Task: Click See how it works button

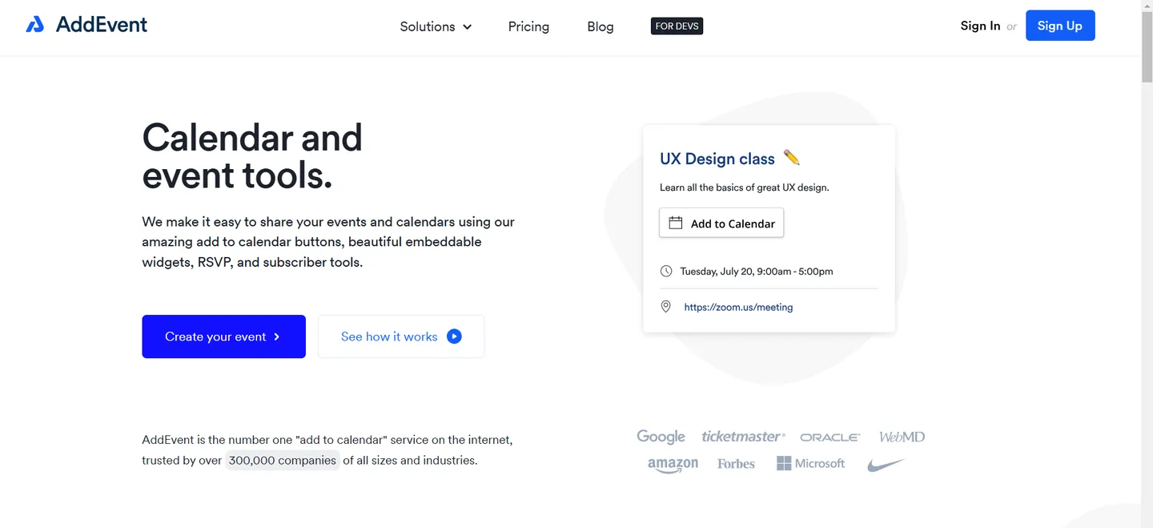Action: point(401,337)
